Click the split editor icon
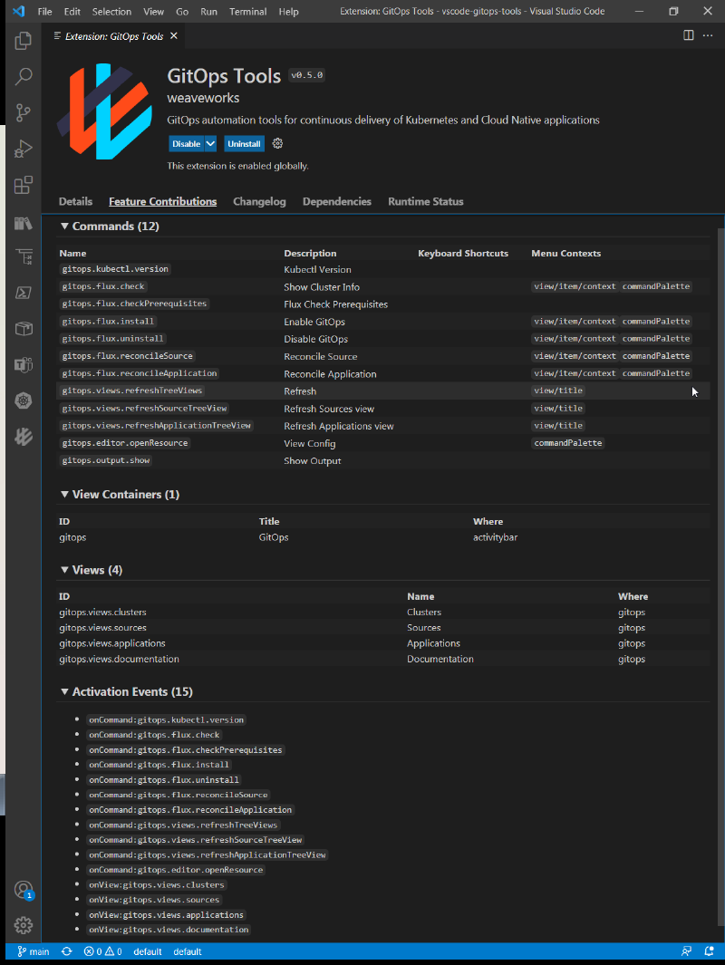Screen dimensions: 725x965 689,35
